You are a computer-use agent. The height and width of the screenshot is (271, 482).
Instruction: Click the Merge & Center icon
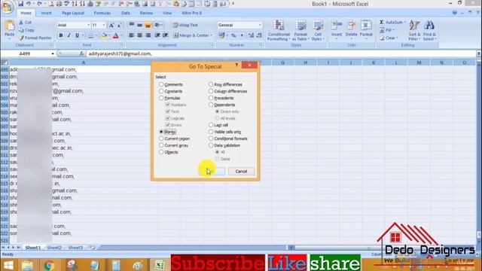tap(175, 35)
